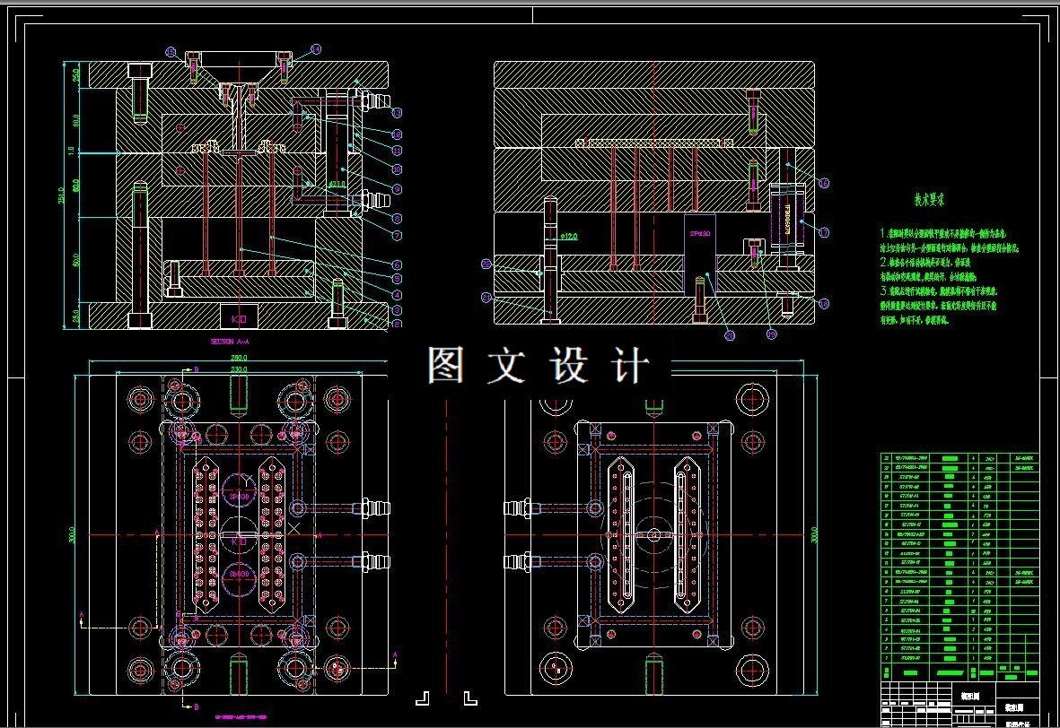This screenshot has height=728, width=1060.
Task: Pick part balloon number 12
Action: tap(397, 134)
